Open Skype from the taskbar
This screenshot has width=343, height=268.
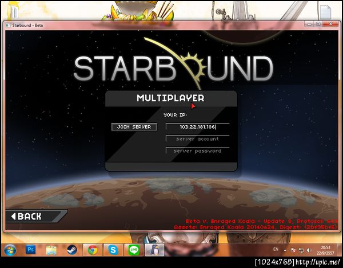click(x=113, y=250)
